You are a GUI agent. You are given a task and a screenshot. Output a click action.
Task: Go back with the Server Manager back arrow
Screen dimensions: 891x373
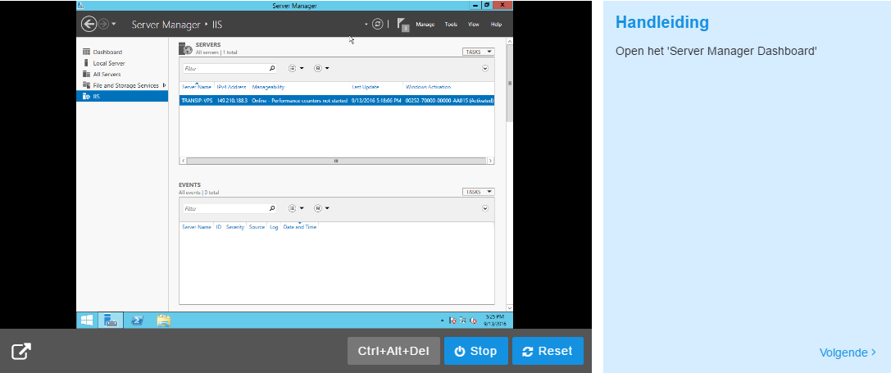[x=89, y=24]
